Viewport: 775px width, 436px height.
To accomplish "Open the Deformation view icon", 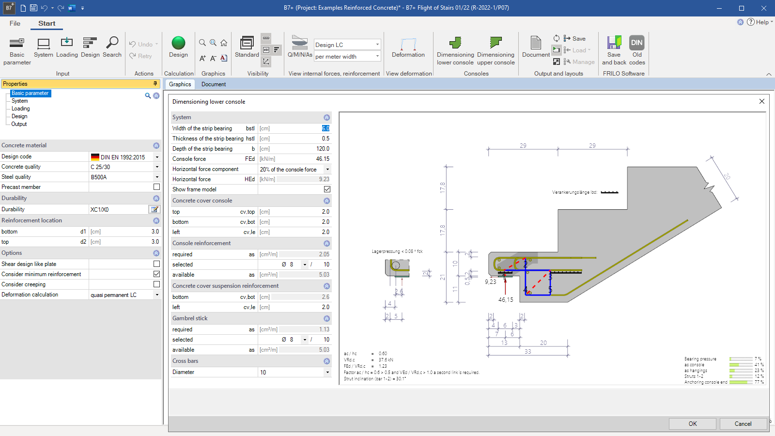I will (x=408, y=48).
